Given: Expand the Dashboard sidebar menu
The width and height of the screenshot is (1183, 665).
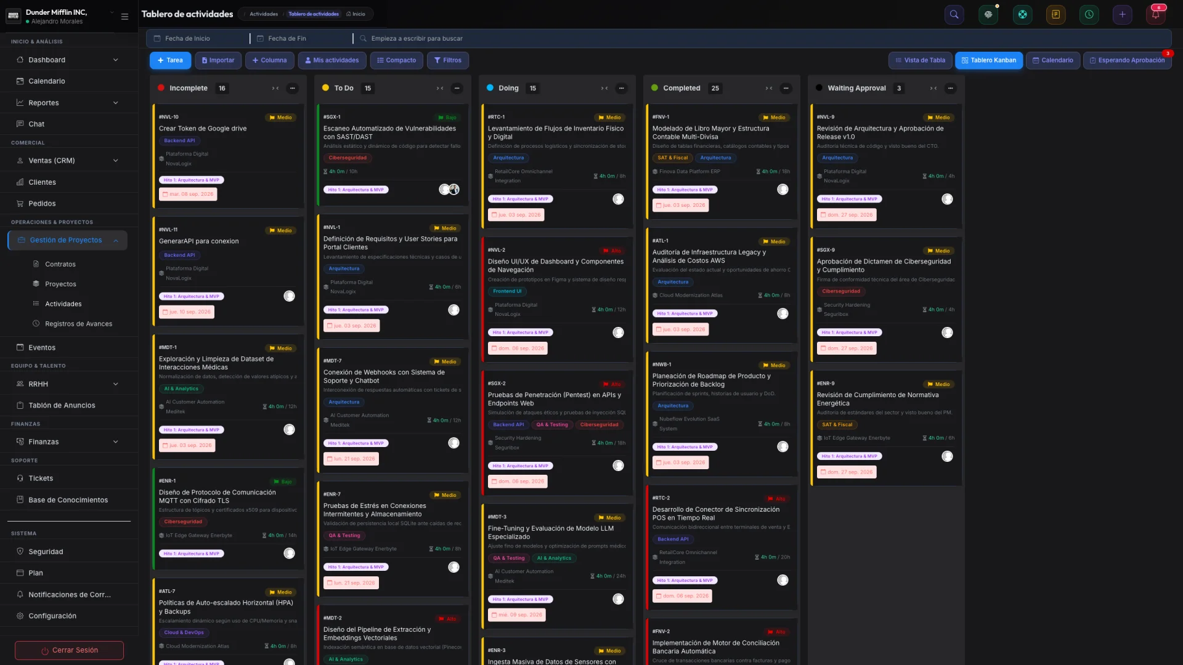Looking at the screenshot, I should point(69,60).
